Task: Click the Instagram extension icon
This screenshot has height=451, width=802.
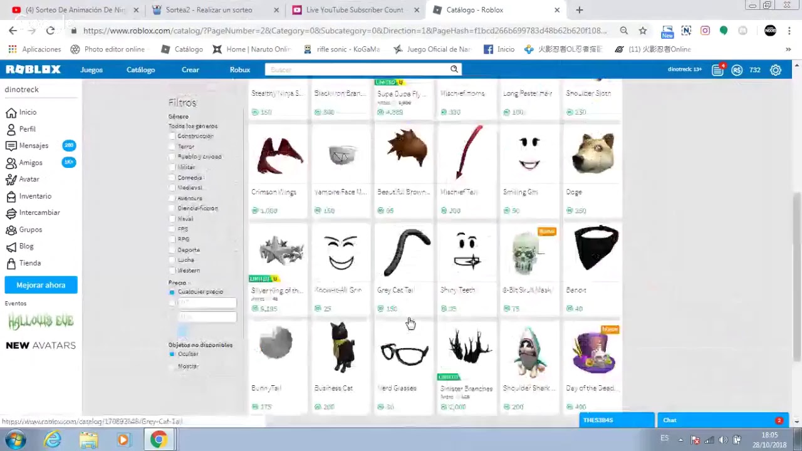Action: (x=705, y=30)
